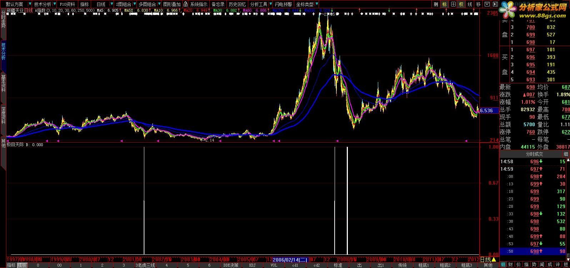Open the 日线 period dropdown arrow
This screenshot has width=570, height=268.
click(x=112, y=4)
